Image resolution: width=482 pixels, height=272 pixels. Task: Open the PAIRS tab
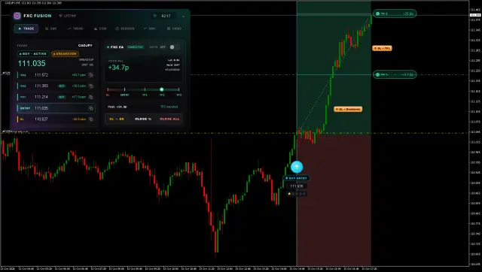click(174, 29)
